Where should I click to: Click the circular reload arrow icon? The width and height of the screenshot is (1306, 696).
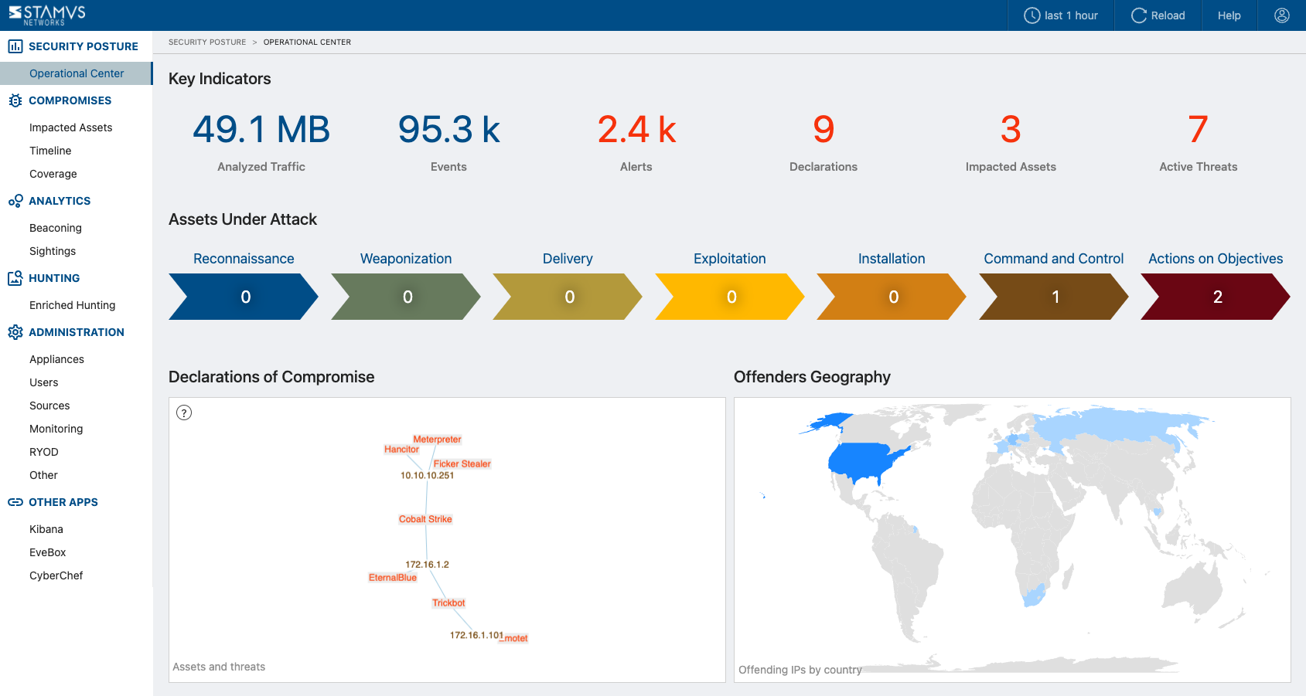click(x=1138, y=15)
